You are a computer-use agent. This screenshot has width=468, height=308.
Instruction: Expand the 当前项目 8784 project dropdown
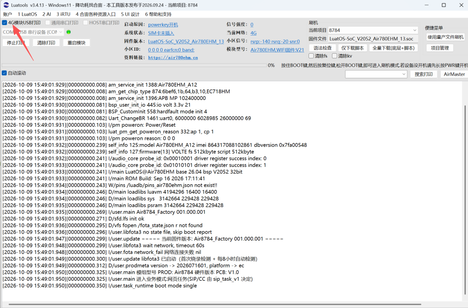373,30
